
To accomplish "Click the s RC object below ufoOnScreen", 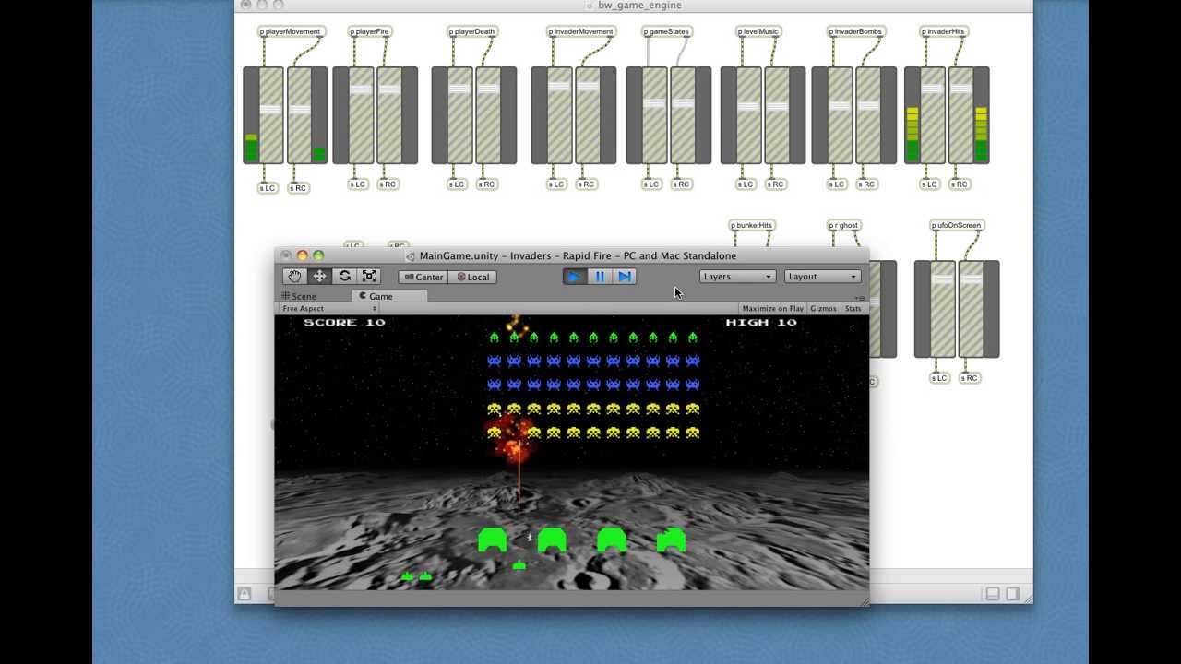I will pos(969,378).
